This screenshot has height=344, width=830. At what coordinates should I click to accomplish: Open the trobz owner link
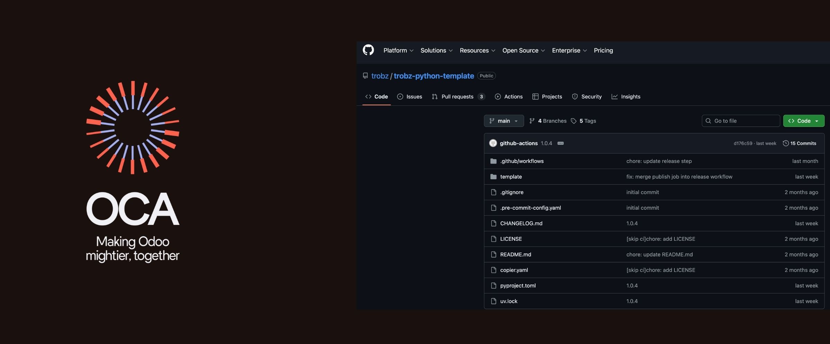coord(380,76)
